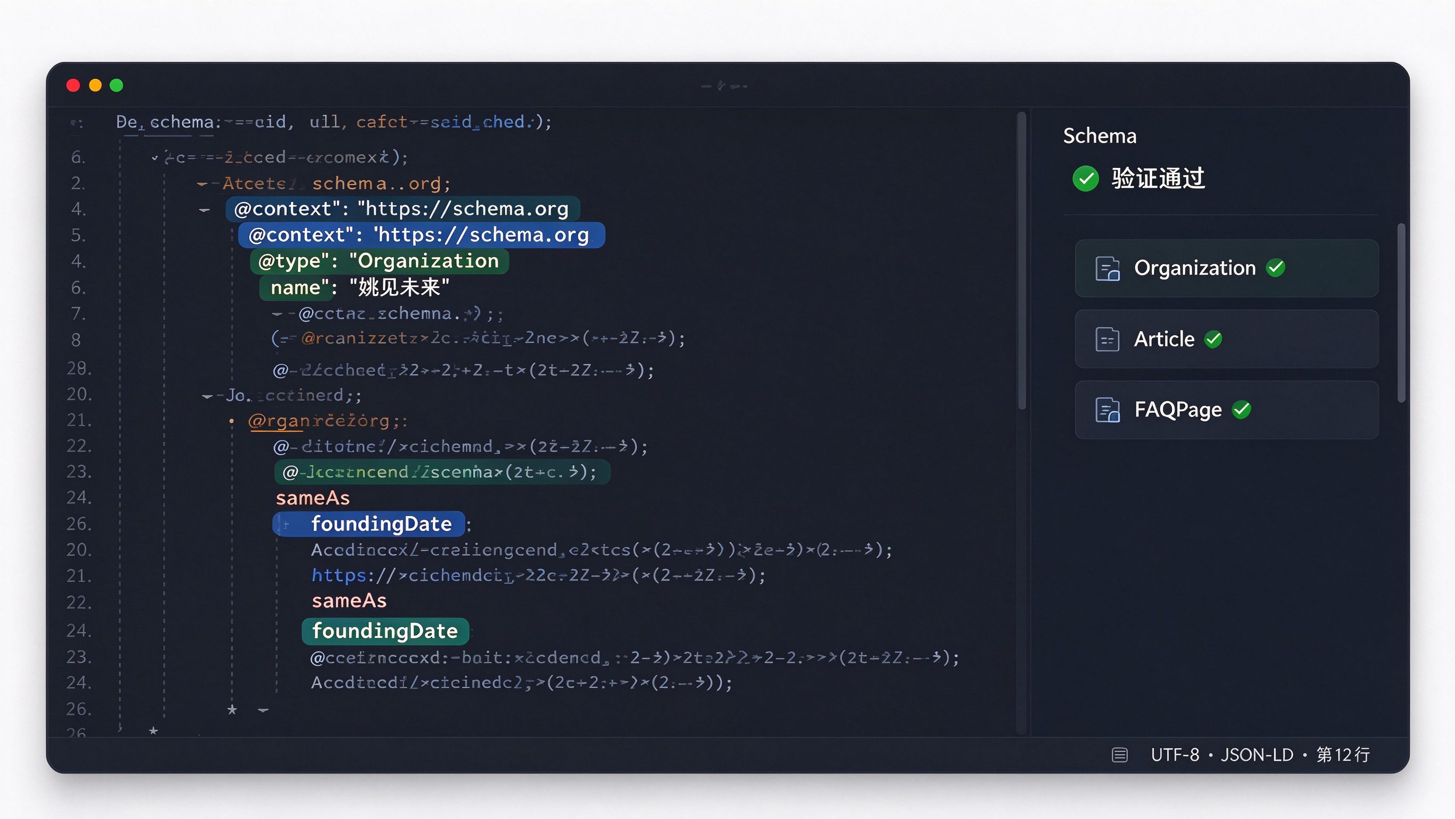Click the 第12行 line indicator
Screen dimensions: 1455x819
pos(1343,754)
